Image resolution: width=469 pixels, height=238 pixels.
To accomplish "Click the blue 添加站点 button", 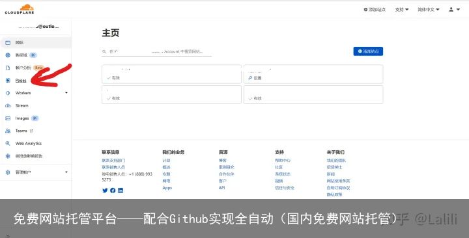I will click(368, 51).
